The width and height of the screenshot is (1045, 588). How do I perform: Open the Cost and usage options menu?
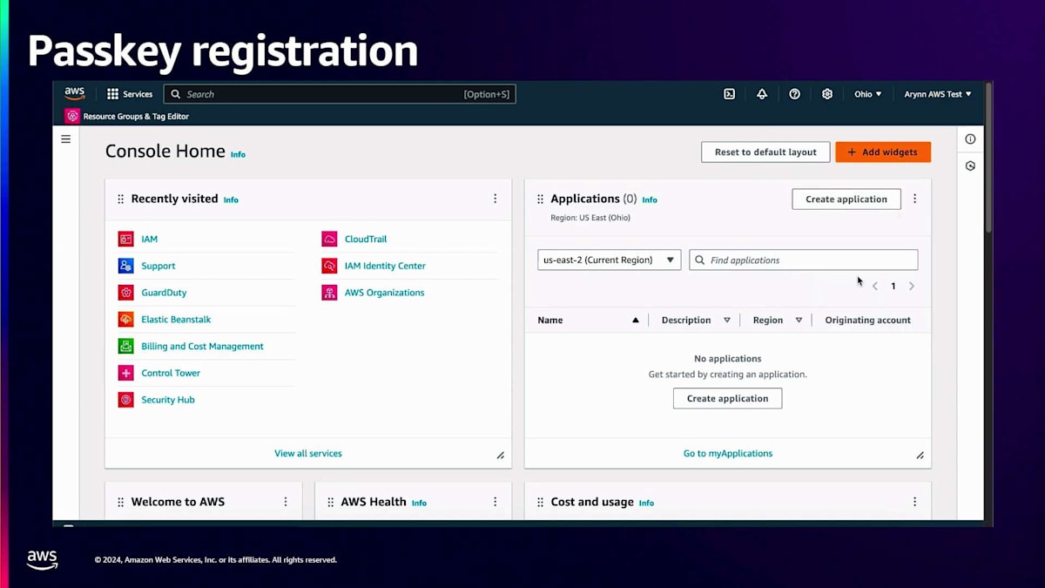pyautogui.click(x=914, y=502)
